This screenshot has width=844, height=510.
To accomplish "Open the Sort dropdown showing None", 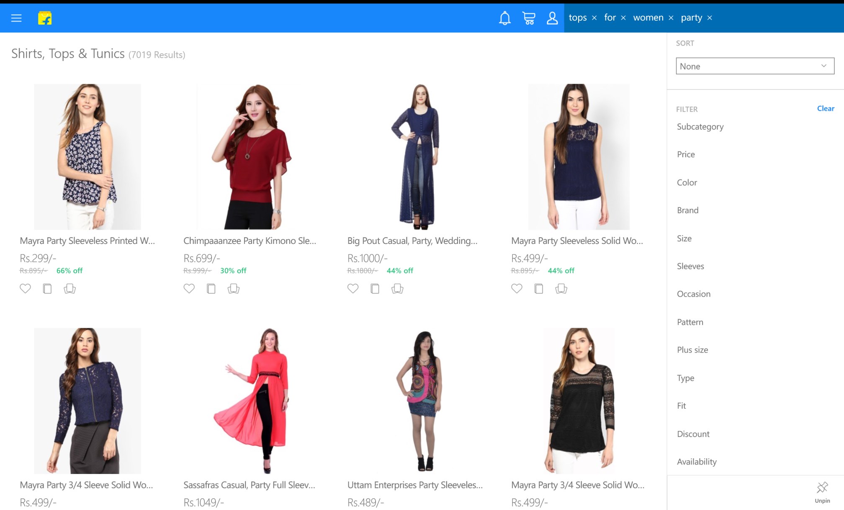I will coord(754,66).
